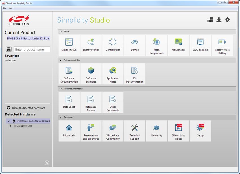Collapse the sidebar with the arrow circle
This screenshot has width=240, height=174.
[47, 163]
